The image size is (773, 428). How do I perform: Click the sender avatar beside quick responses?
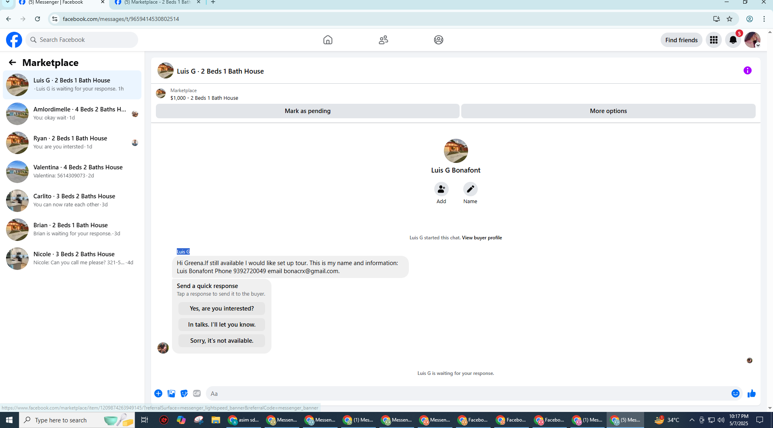click(x=163, y=348)
